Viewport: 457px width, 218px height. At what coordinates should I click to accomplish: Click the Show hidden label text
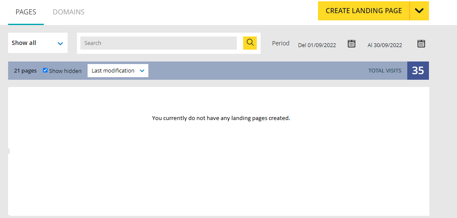65,71
